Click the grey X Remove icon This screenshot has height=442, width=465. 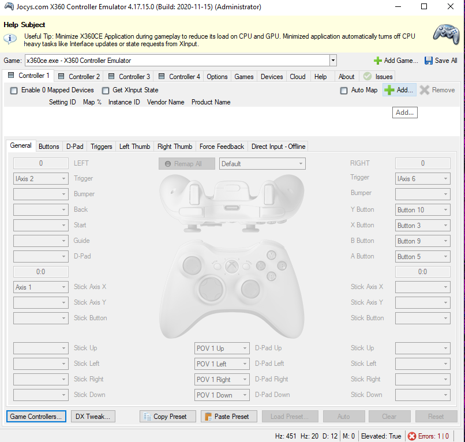click(x=425, y=90)
